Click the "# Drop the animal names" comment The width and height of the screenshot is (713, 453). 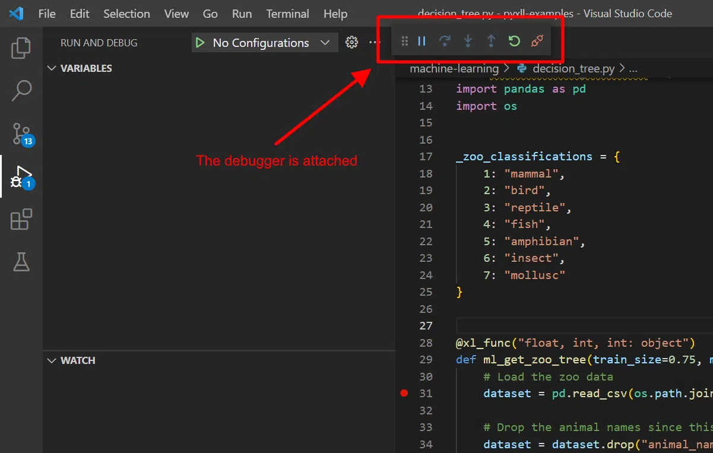[598, 427]
